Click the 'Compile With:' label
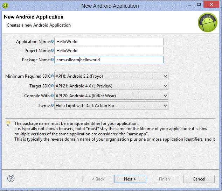Image resolution: width=222 pixels, height=191 pixels. (37, 96)
